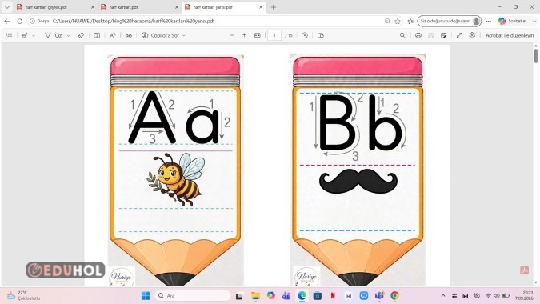
Task: Go back with the browser arrow
Action: (x=7, y=21)
